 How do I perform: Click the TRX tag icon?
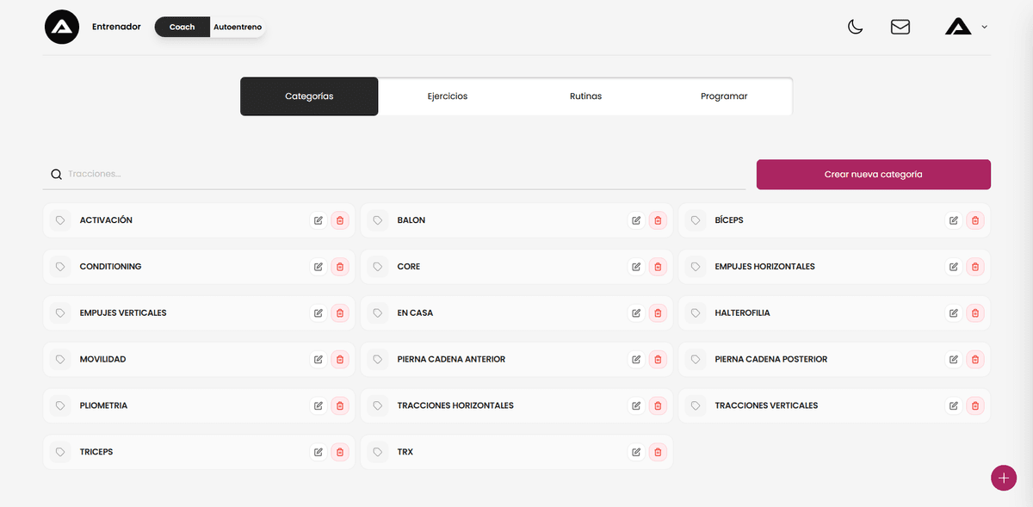click(x=378, y=452)
